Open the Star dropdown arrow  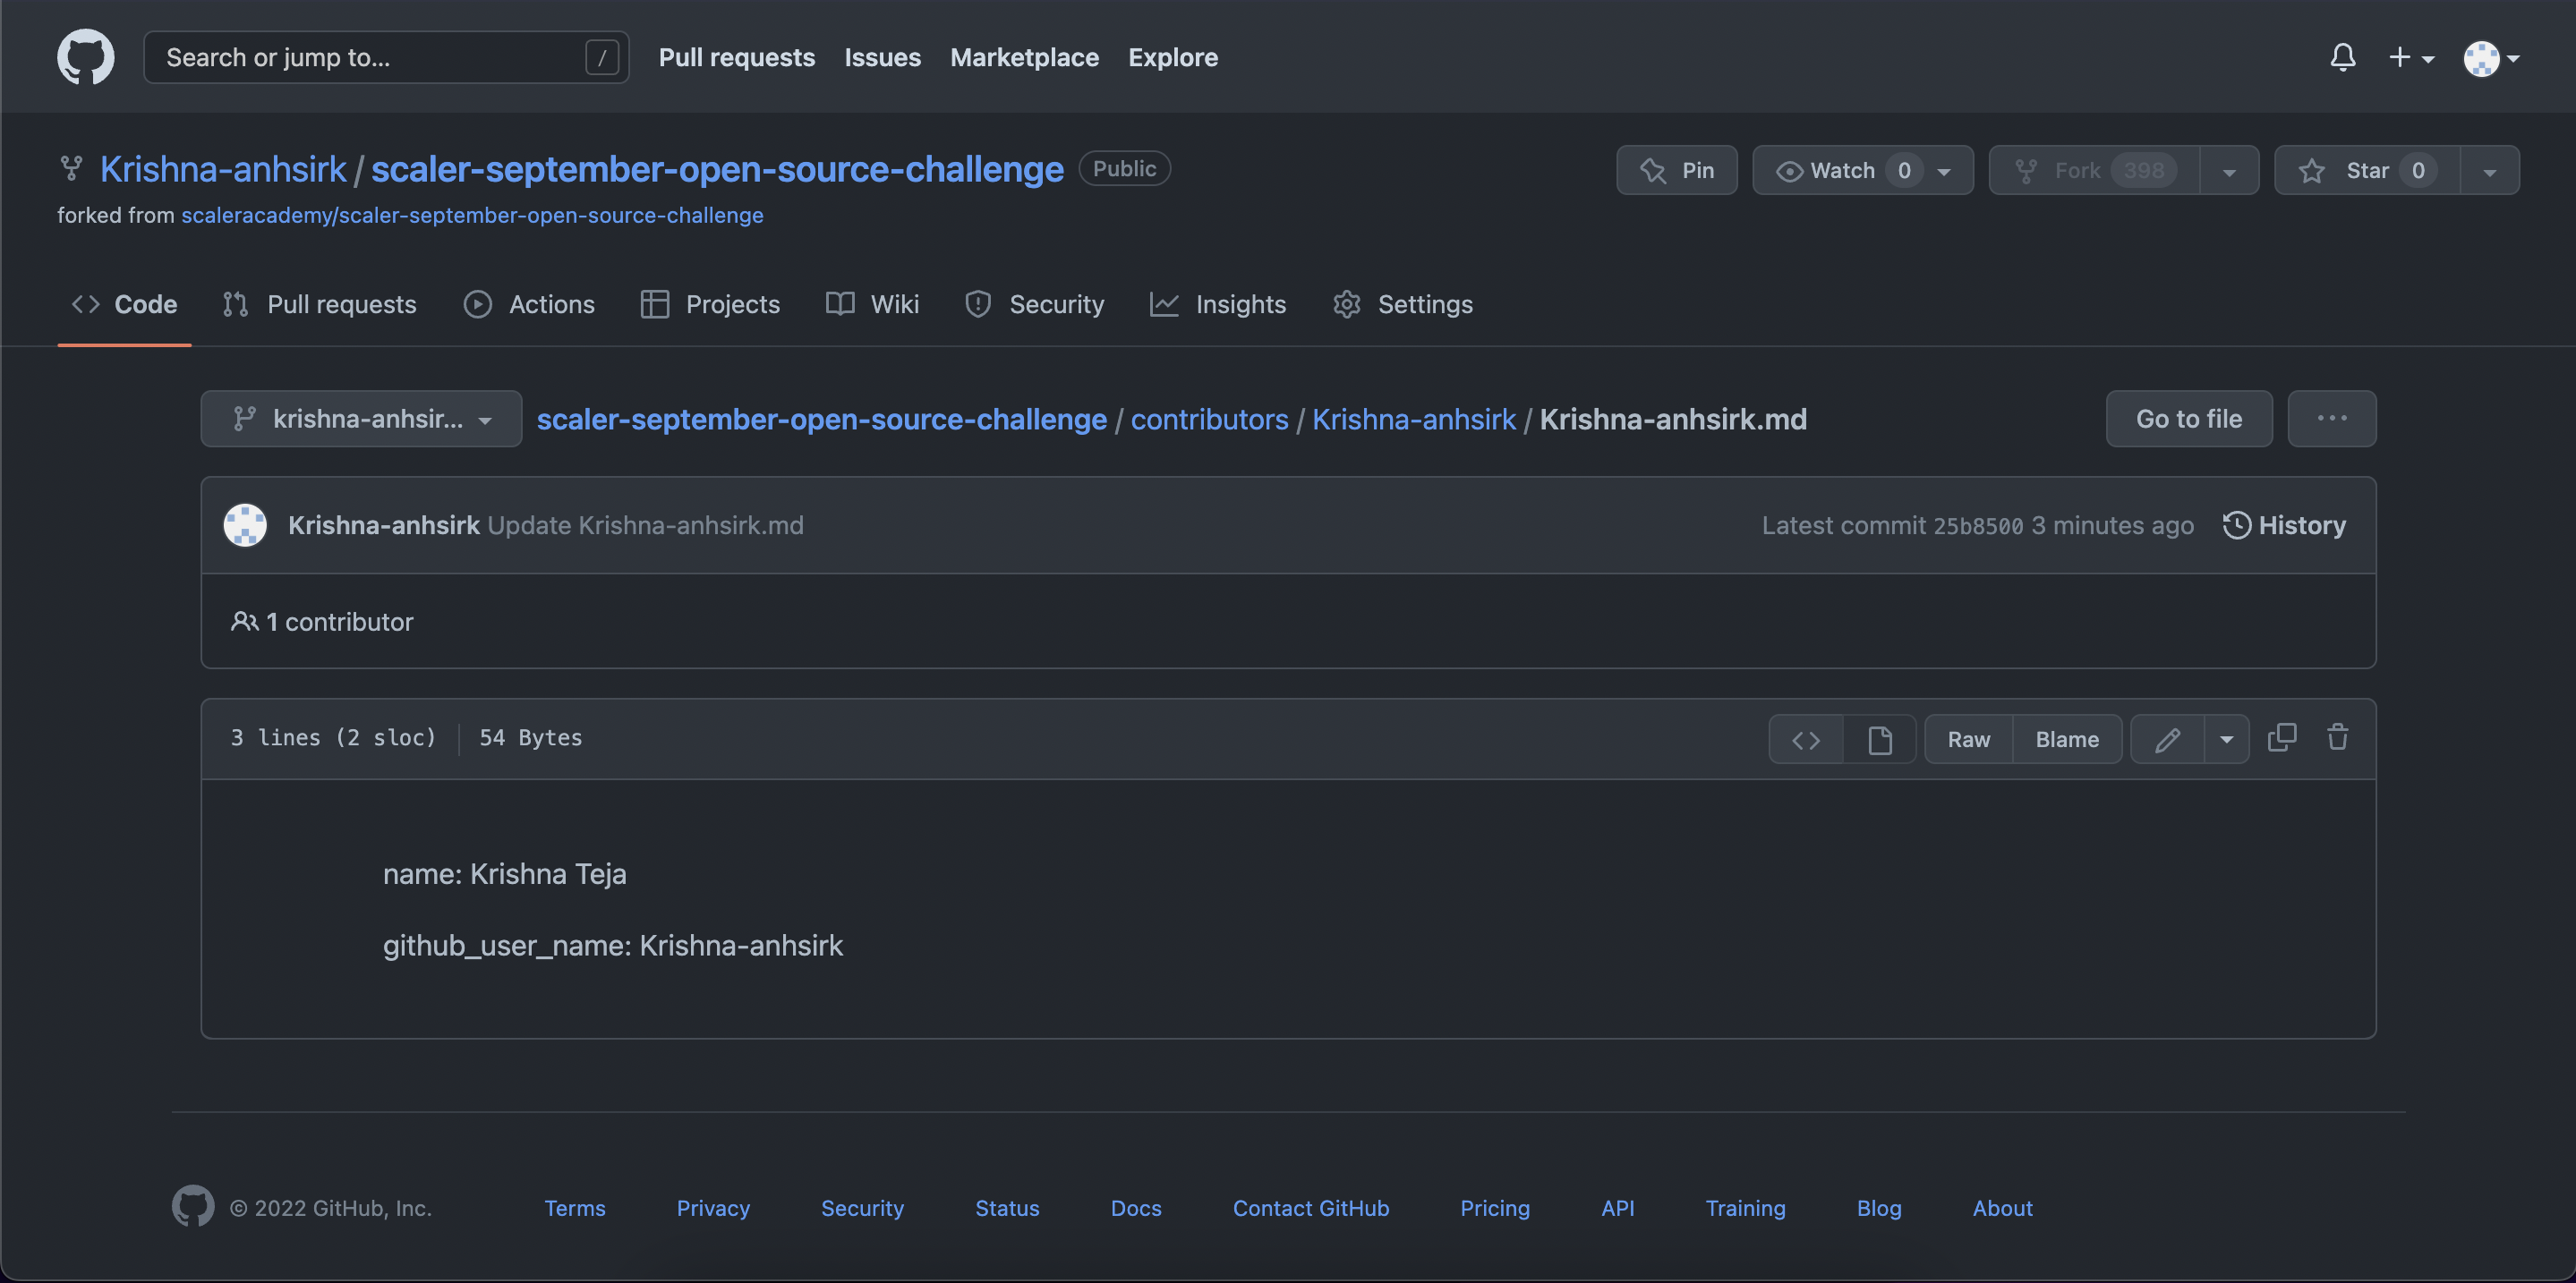click(x=2489, y=170)
